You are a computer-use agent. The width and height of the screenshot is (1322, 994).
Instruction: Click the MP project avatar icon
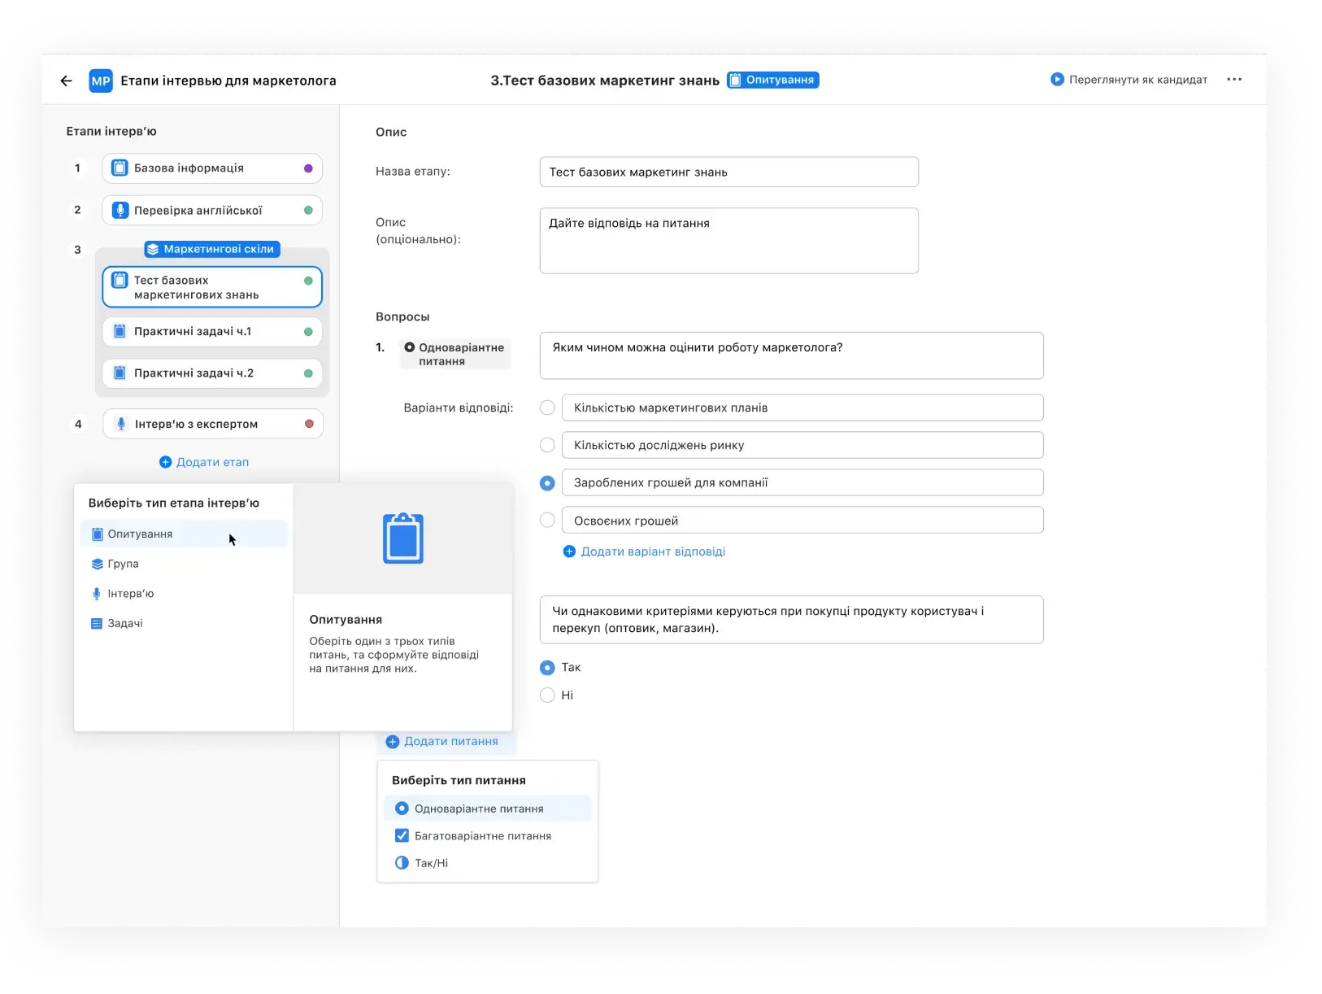(101, 81)
